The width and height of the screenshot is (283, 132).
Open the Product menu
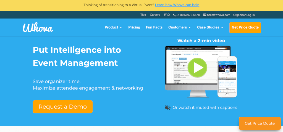point(113,27)
